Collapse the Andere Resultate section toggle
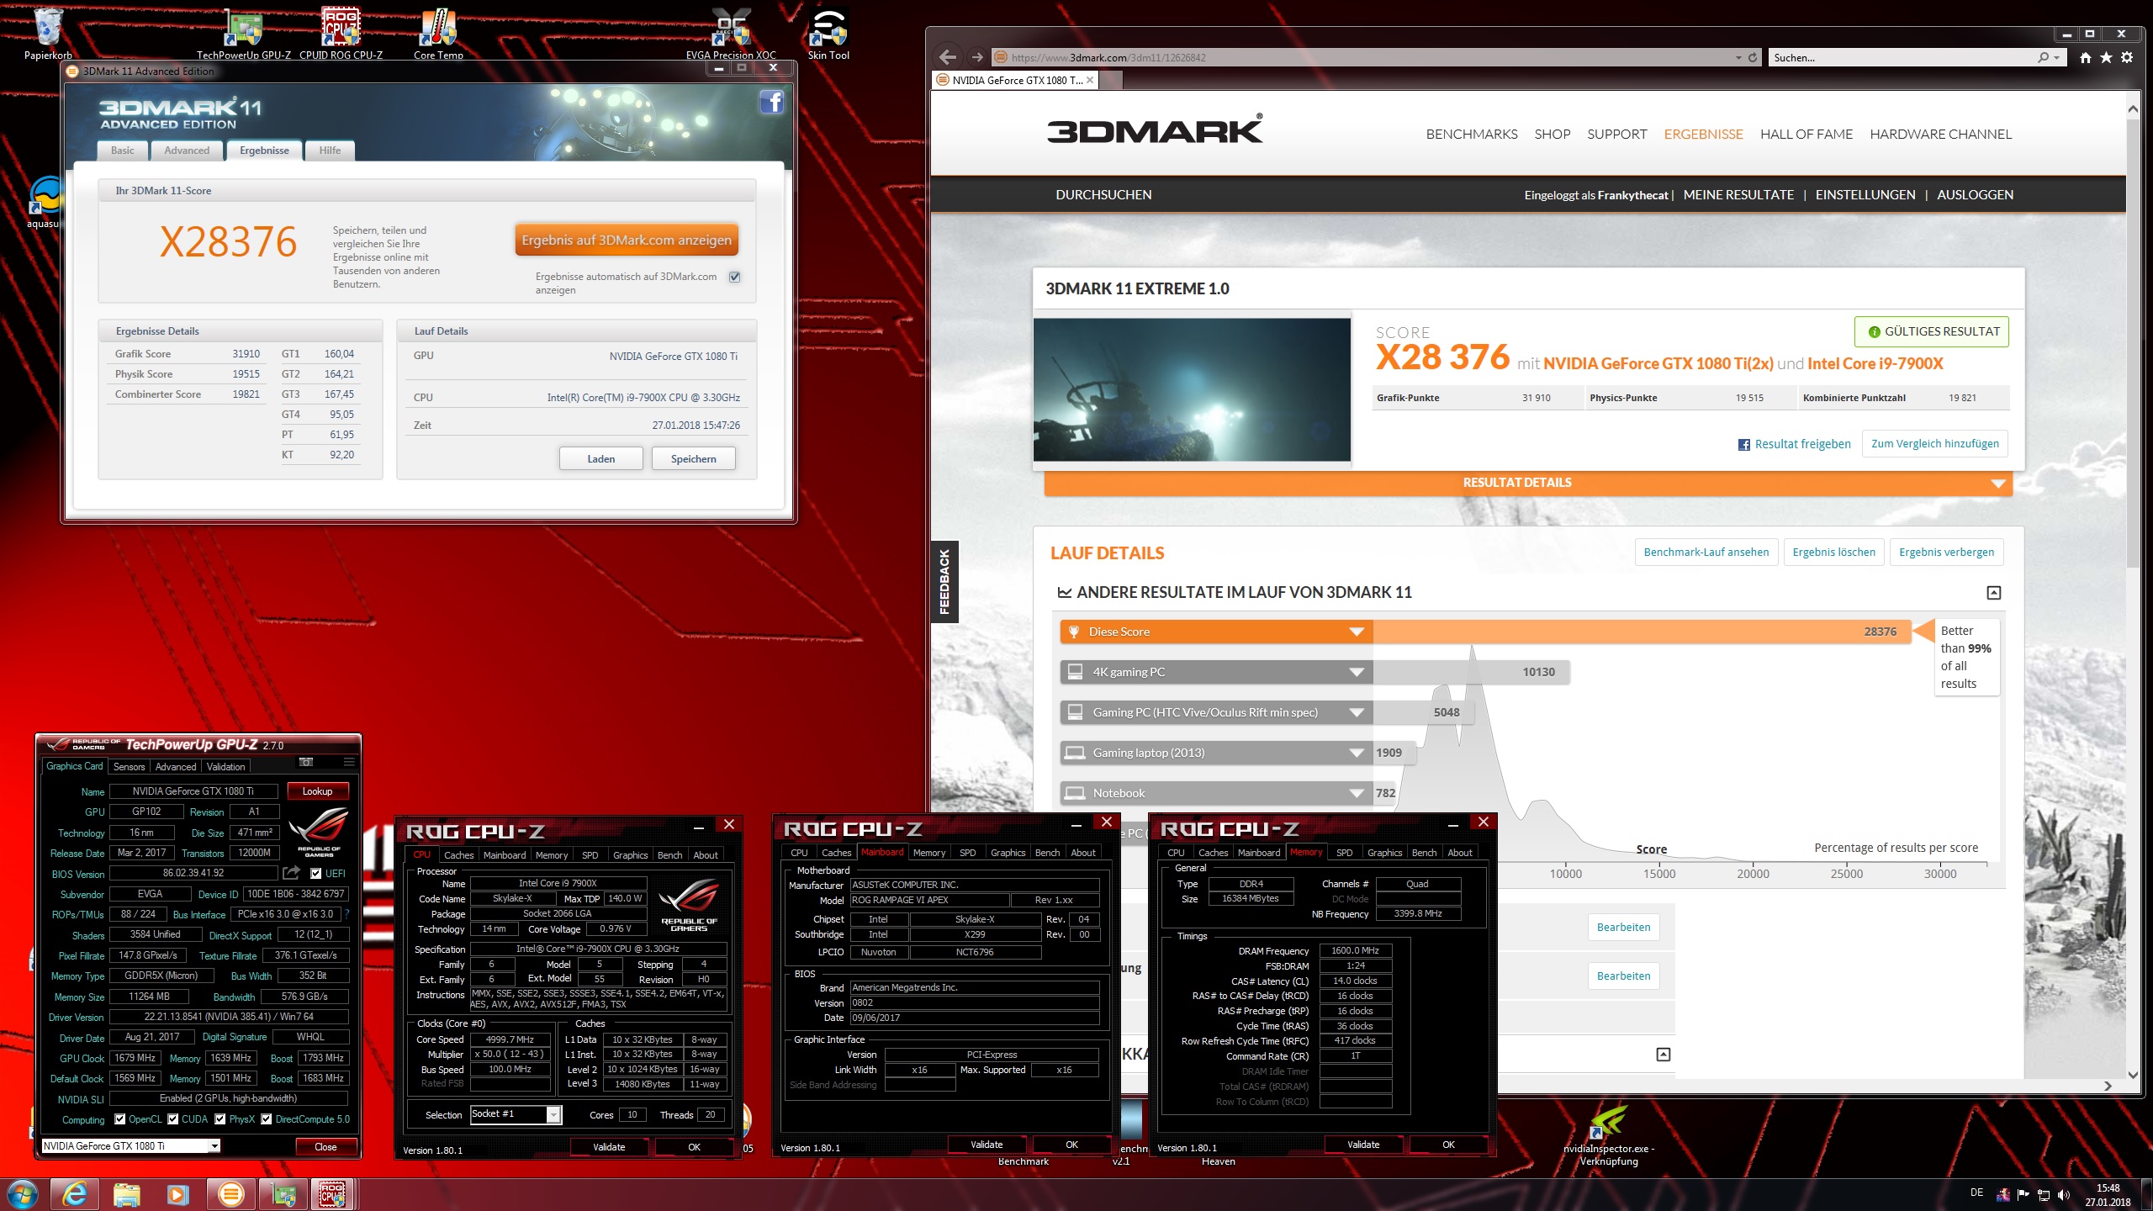 [x=1993, y=593]
